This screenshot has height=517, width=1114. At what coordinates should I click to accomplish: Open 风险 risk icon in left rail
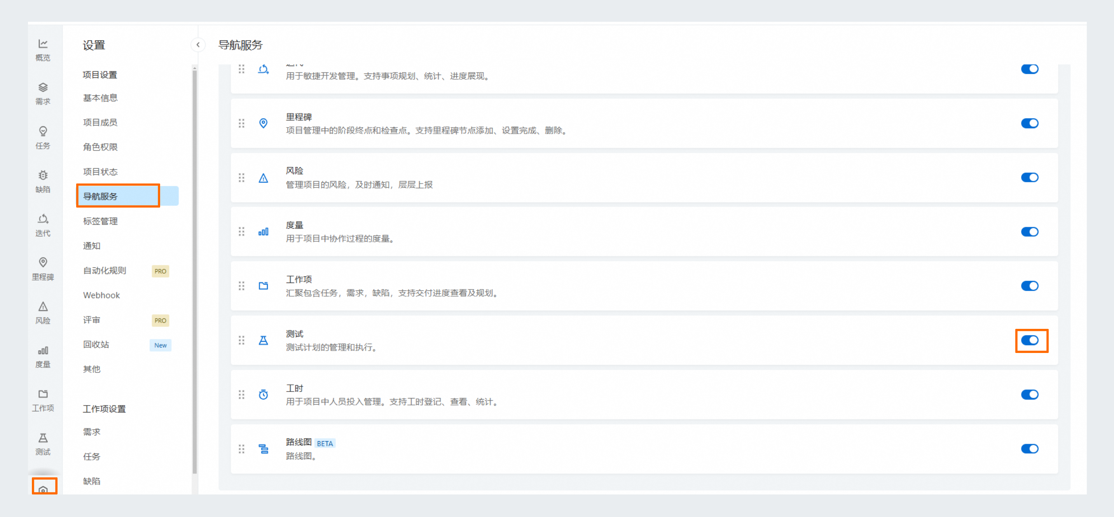point(43,313)
